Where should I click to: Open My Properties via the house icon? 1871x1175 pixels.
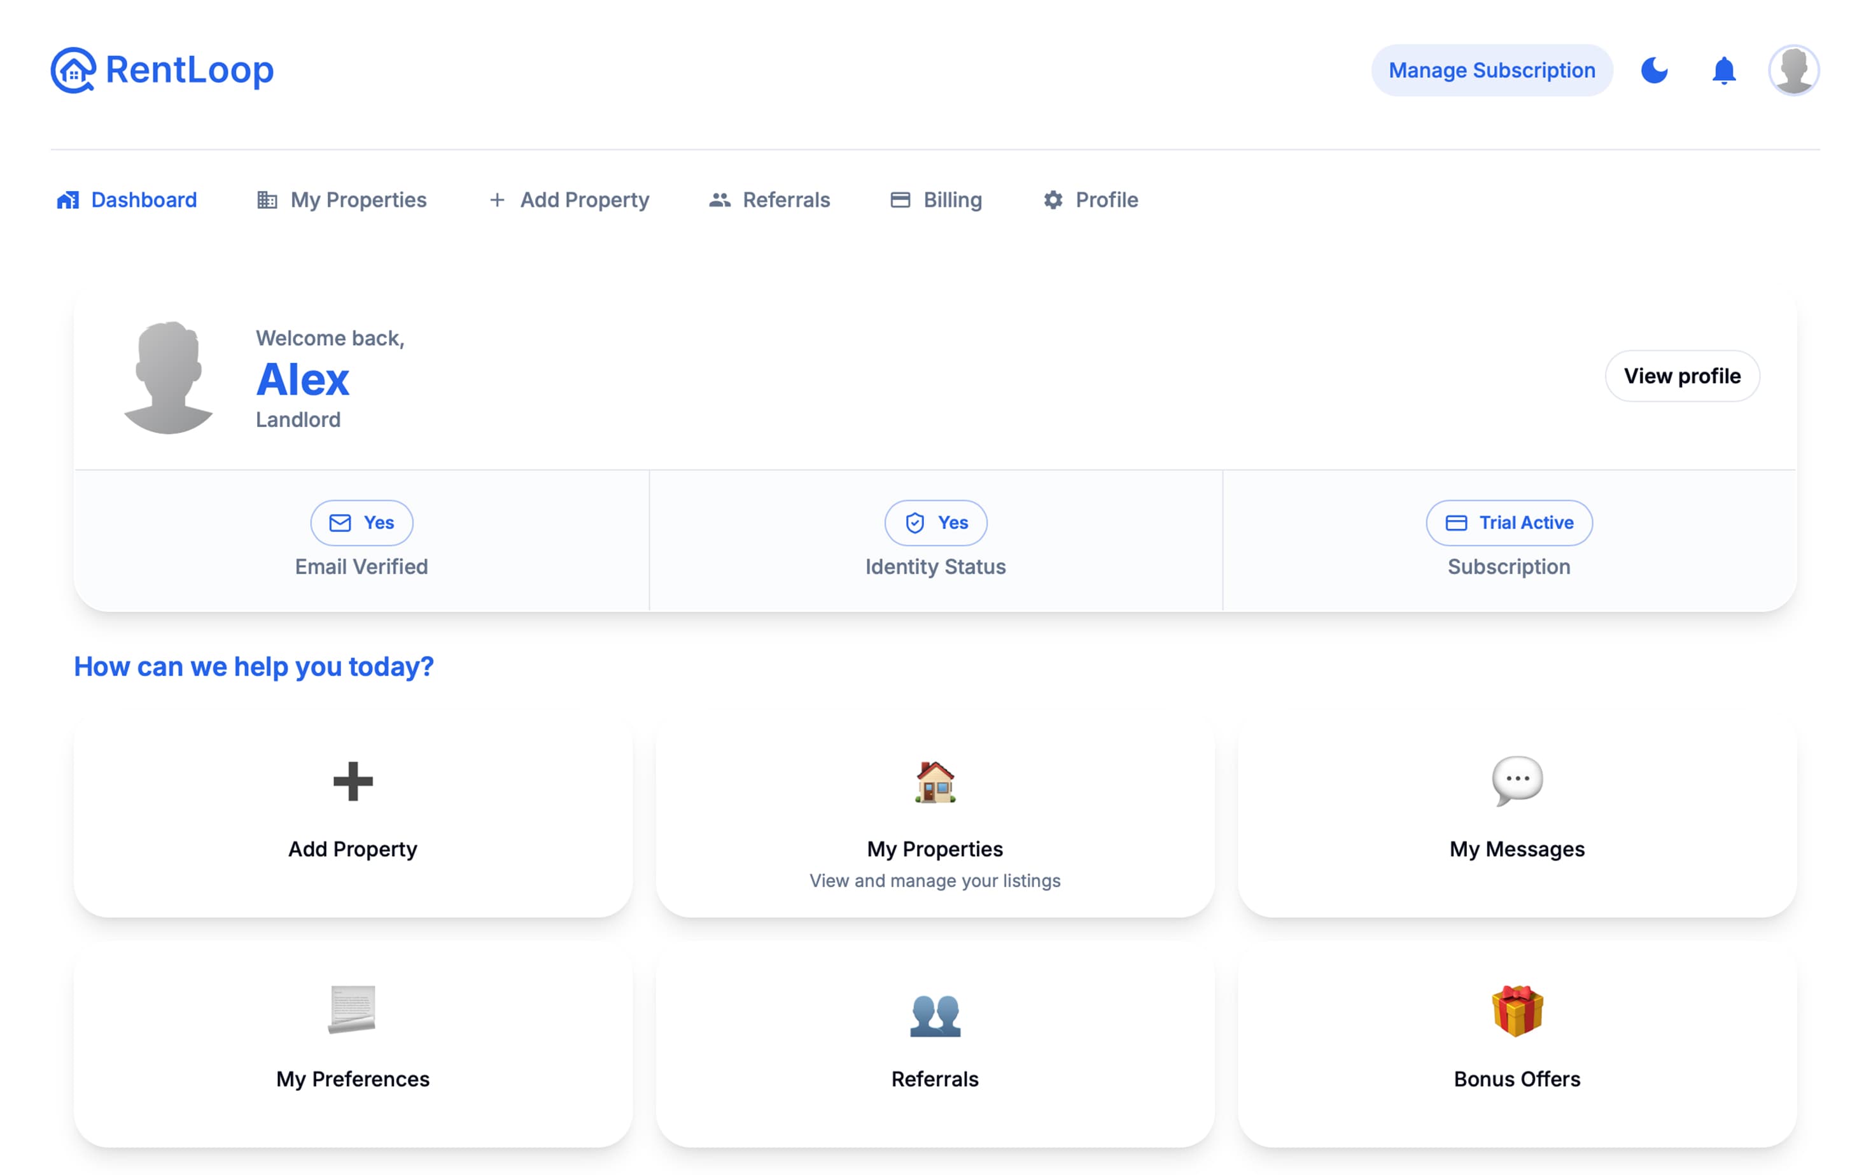point(935,781)
